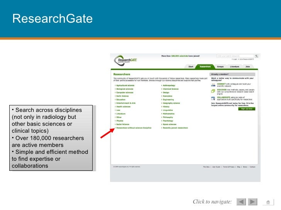Open Geography science discipline
281x210 pixels.
pyautogui.click(x=171, y=103)
